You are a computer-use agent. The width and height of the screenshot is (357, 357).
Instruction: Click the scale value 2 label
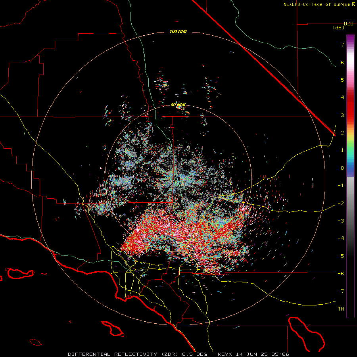pyautogui.click(x=342, y=133)
